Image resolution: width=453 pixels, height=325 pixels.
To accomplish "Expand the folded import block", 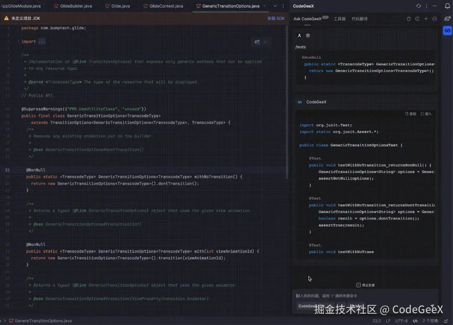I will pyautogui.click(x=18, y=42).
